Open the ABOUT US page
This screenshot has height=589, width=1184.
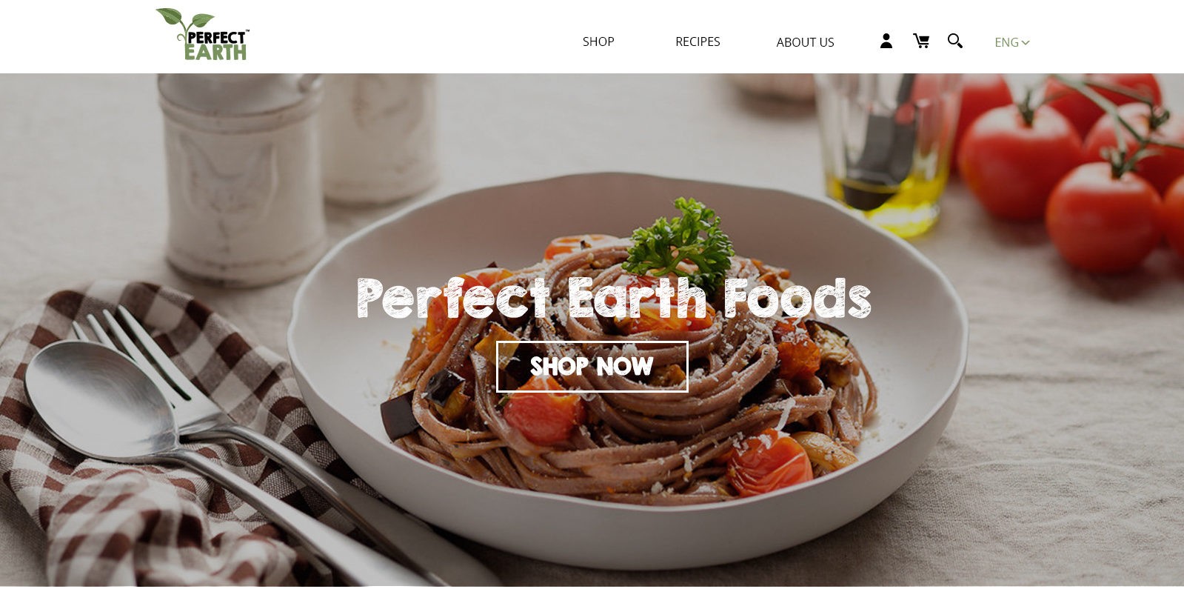coord(805,42)
